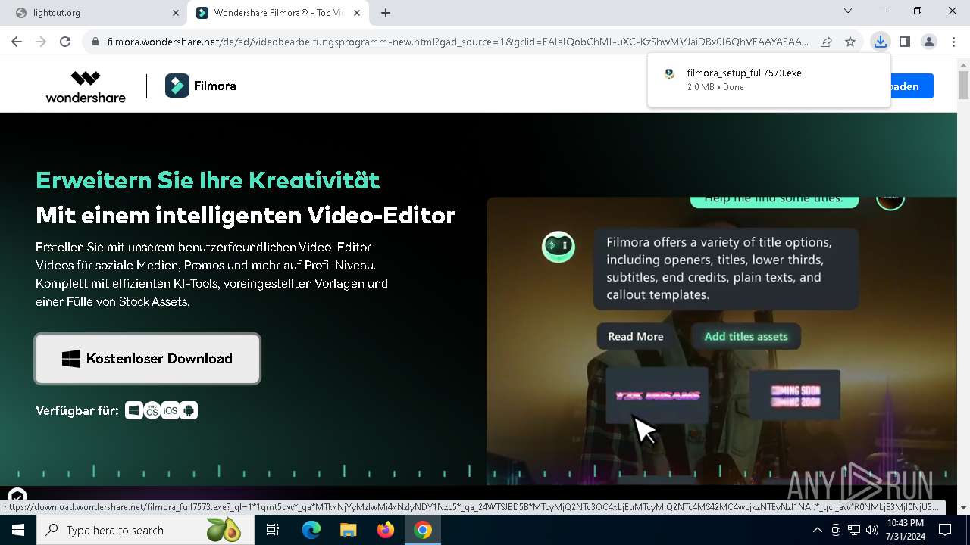Click blue download button in header

(x=912, y=86)
